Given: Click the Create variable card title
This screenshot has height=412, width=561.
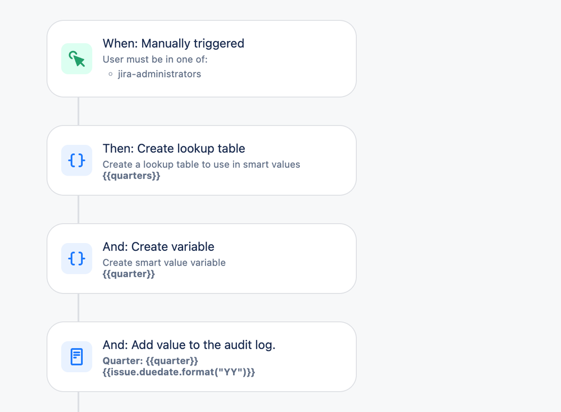Looking at the screenshot, I should pyautogui.click(x=158, y=246).
